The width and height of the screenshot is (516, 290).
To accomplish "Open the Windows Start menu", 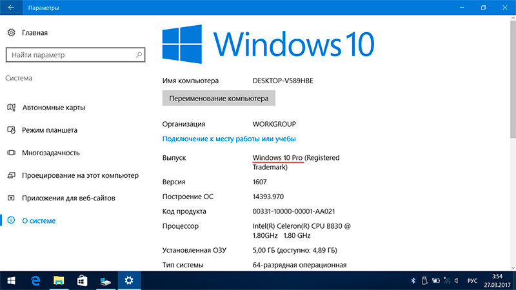I will (x=11, y=281).
